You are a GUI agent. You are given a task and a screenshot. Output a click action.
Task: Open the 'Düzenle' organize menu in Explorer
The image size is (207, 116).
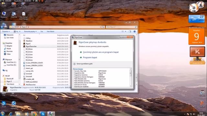point(6,32)
